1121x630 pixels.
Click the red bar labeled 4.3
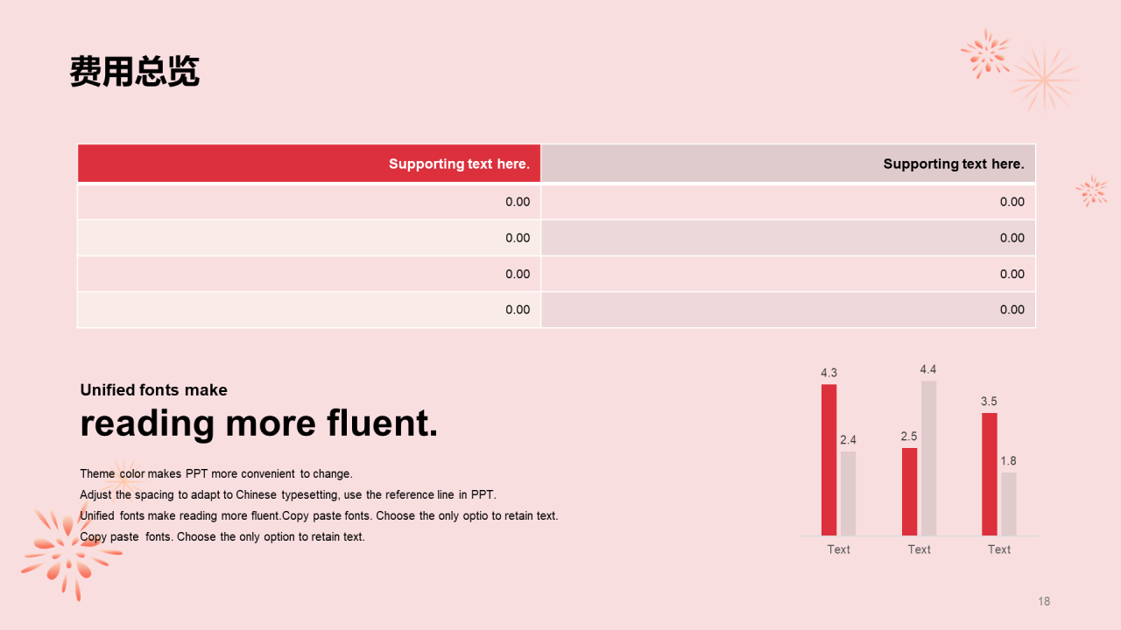pos(828,460)
